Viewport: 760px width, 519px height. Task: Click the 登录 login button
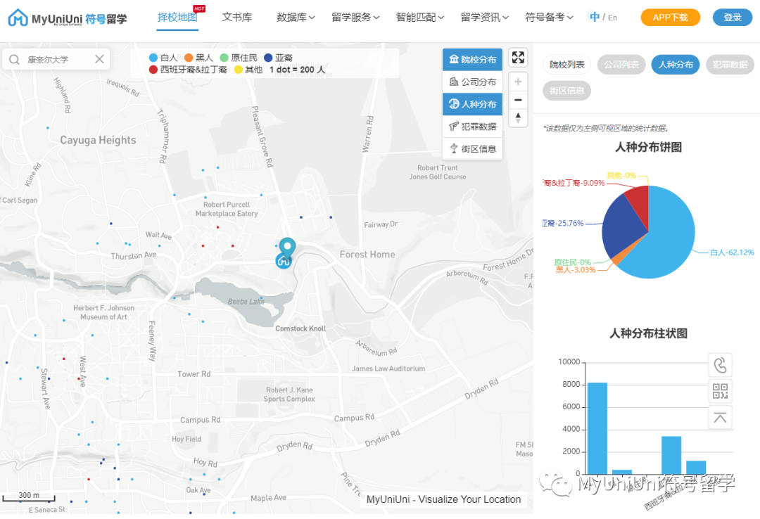(x=732, y=16)
